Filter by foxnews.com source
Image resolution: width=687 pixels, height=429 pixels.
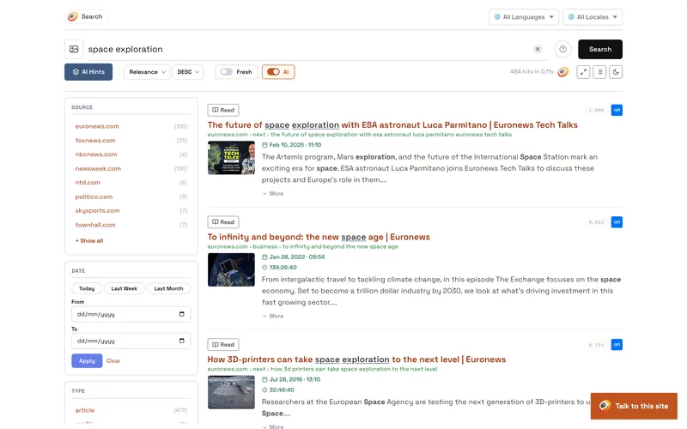pos(95,141)
